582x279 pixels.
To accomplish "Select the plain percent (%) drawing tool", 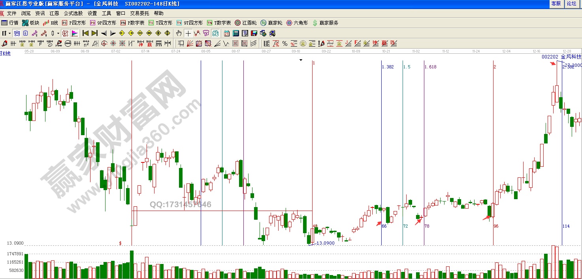I will pyautogui.click(x=284, y=43).
